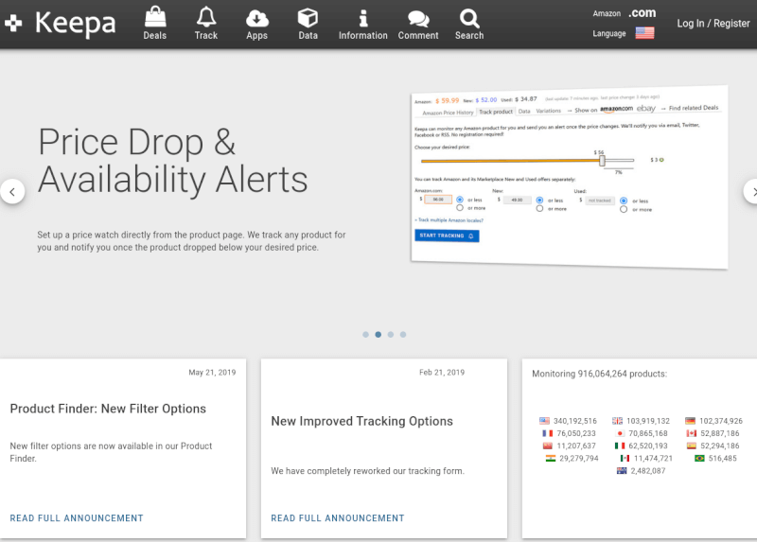Go to the next carousel slide
Image resolution: width=757 pixels, height=542 pixels.
click(751, 192)
